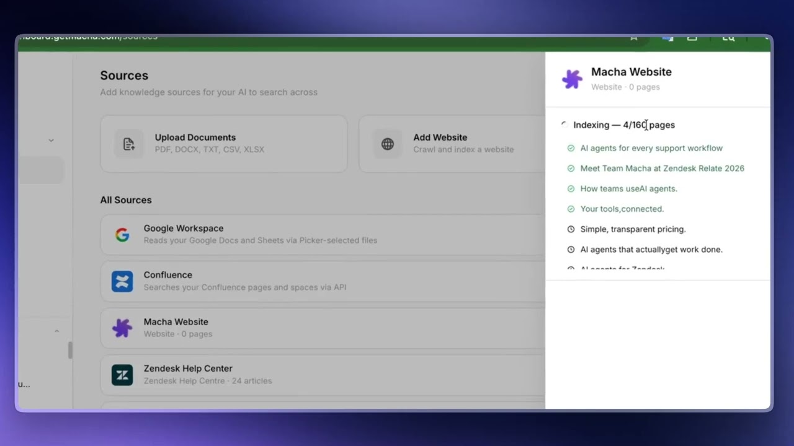794x446 pixels.
Task: Select the Confluence logo icon
Action: [122, 281]
